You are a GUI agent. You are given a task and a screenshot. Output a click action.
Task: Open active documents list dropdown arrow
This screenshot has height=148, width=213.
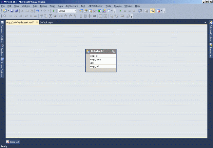point(205,23)
